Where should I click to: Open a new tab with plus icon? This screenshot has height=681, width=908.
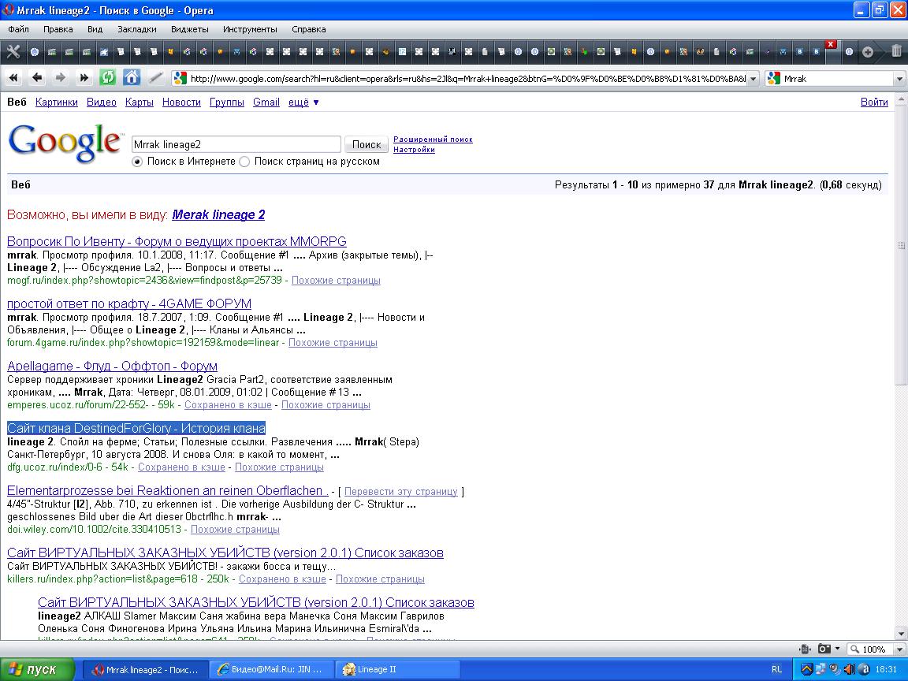[x=868, y=51]
